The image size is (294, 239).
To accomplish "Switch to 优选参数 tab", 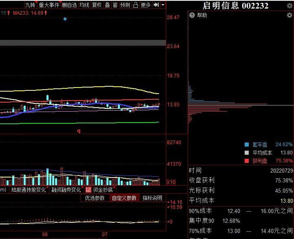I will (95, 198).
